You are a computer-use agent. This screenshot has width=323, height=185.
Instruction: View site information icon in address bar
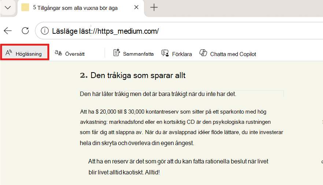[x=45, y=31]
